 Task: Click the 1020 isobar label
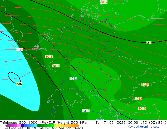[145, 85]
